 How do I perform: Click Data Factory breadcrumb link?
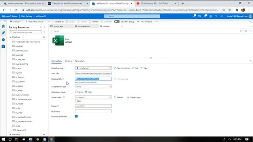pyautogui.click(x=26, y=16)
